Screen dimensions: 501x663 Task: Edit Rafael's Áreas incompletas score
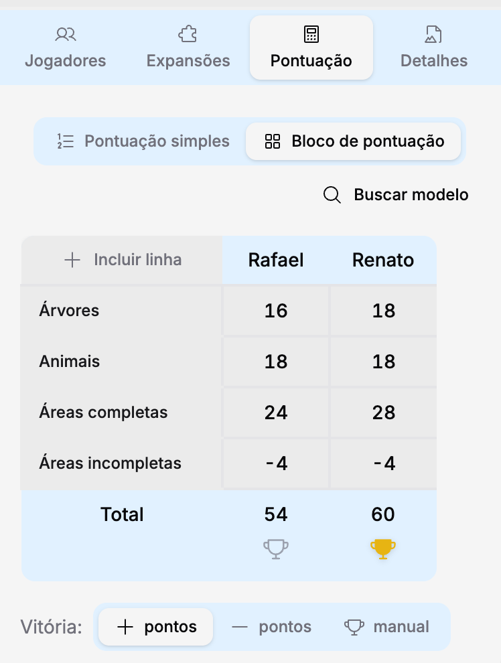(x=276, y=463)
